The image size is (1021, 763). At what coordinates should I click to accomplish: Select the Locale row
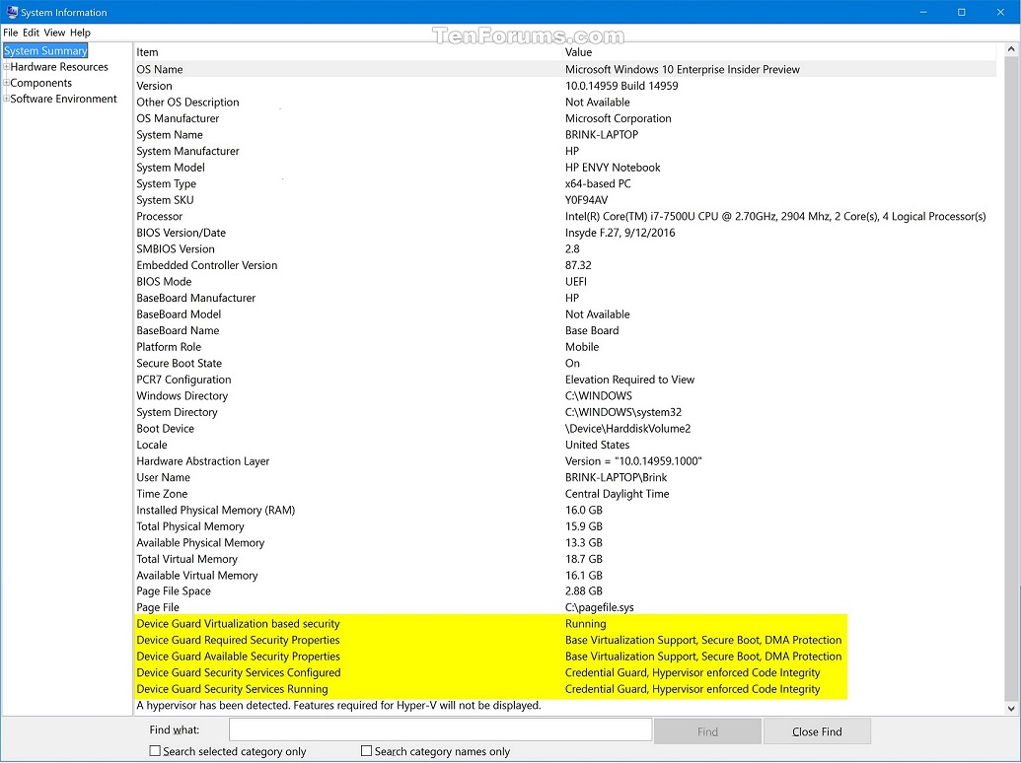565,445
